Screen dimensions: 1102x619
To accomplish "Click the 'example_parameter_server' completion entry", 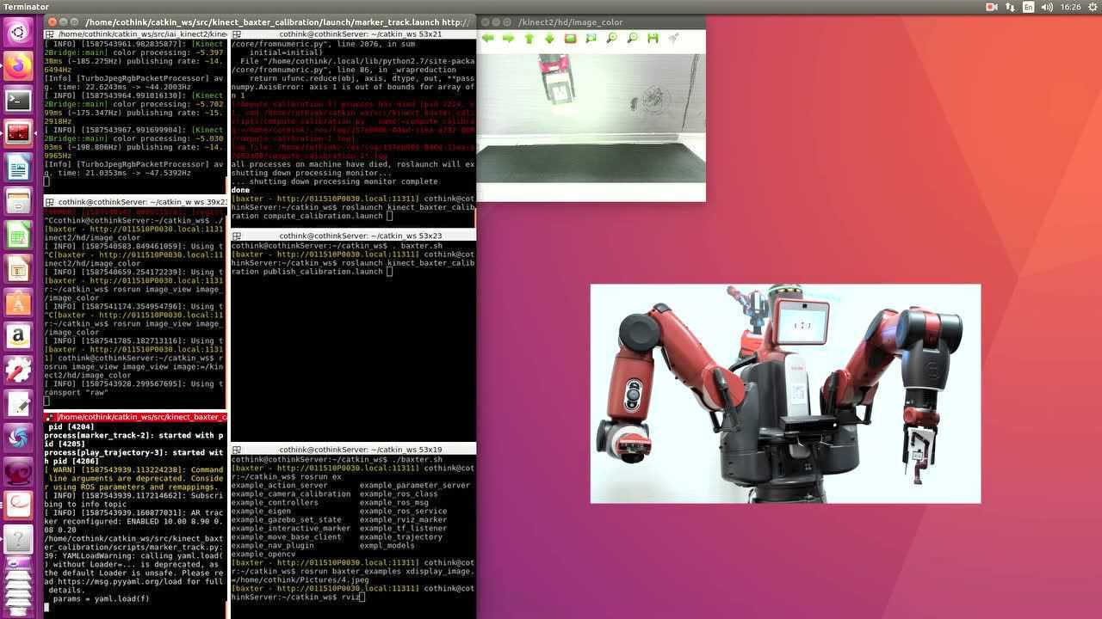I will point(414,485).
